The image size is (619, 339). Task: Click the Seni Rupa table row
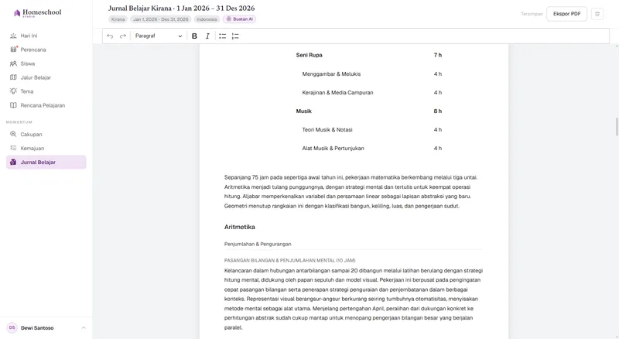[x=369, y=55]
